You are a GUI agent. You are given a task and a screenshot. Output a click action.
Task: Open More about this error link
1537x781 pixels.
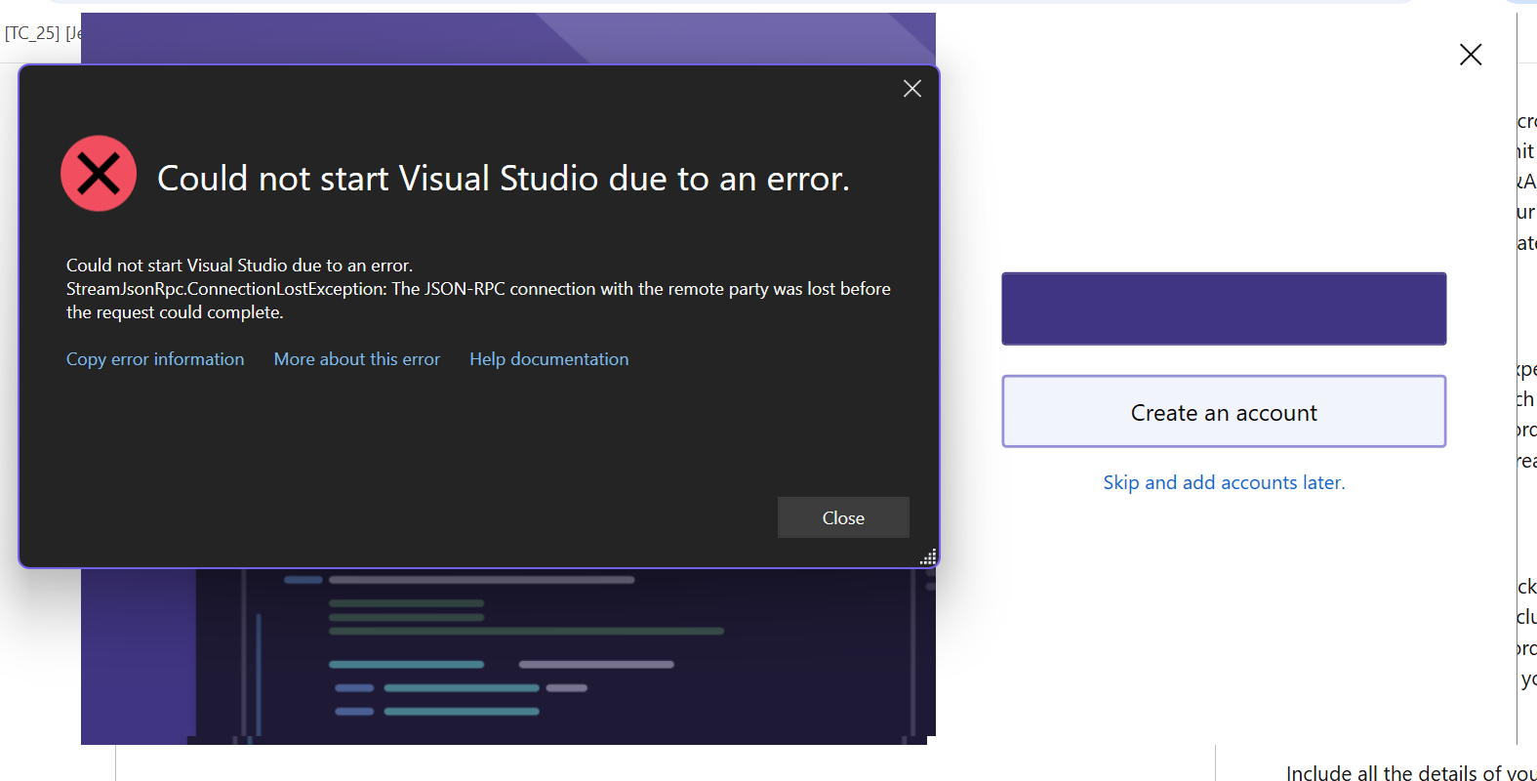[357, 359]
